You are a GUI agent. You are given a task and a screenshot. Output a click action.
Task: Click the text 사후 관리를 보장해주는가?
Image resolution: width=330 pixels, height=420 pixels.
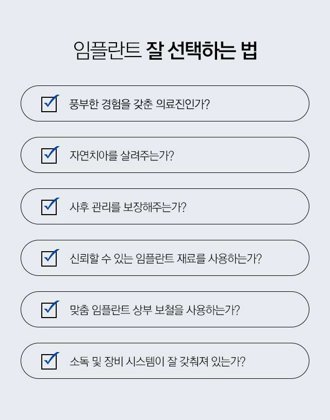tap(128, 207)
